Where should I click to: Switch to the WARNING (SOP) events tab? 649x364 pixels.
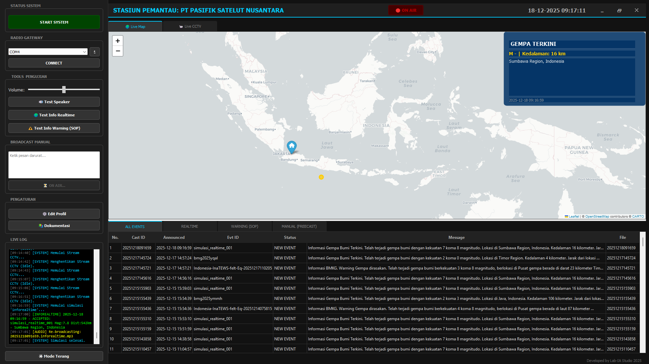(245, 226)
